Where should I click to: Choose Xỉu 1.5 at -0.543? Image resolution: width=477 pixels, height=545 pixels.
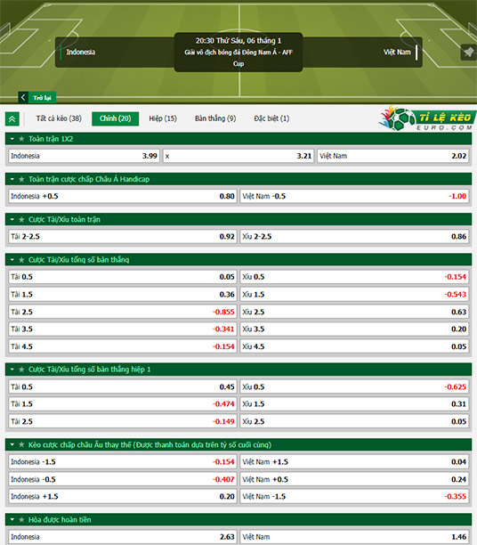tap(354, 295)
